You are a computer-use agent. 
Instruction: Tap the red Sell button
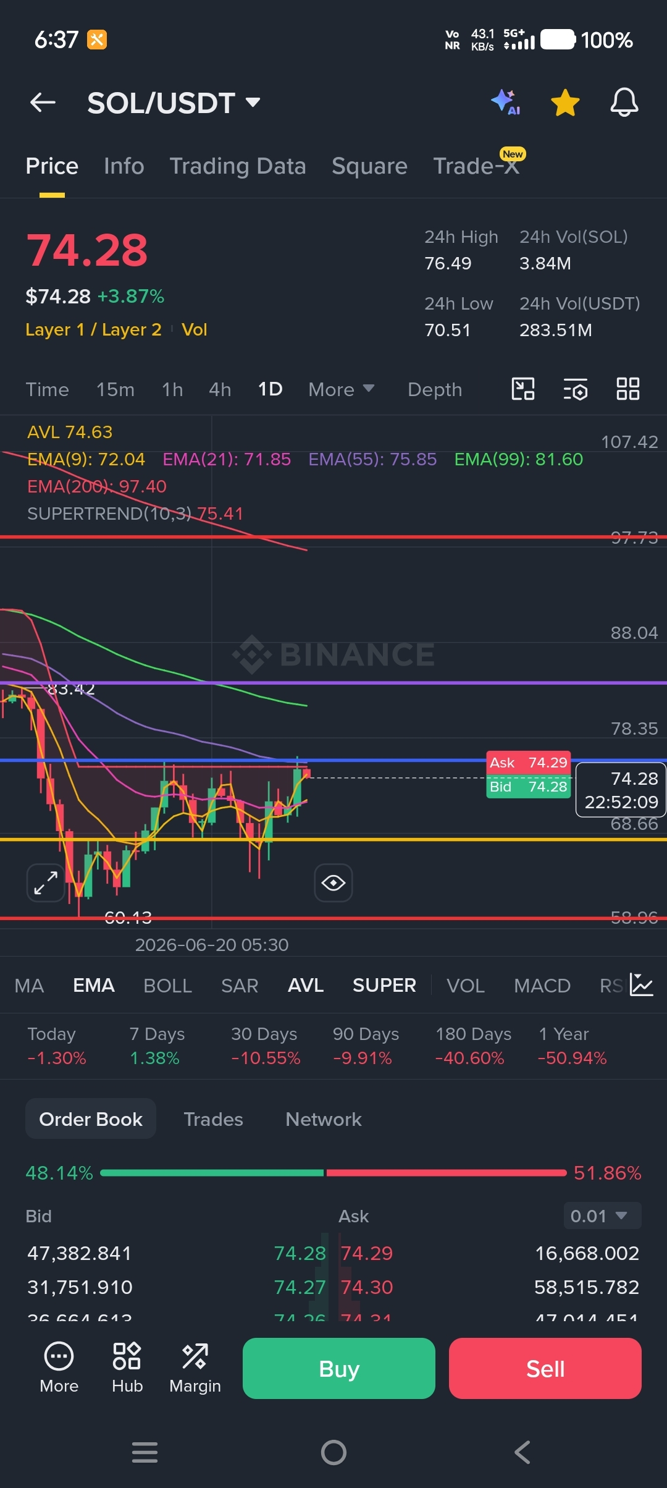click(545, 1369)
